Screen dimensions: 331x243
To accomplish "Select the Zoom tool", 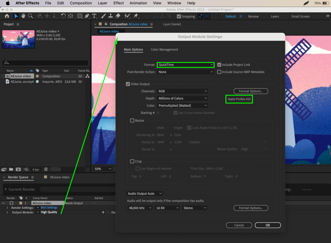I will click(30, 16).
